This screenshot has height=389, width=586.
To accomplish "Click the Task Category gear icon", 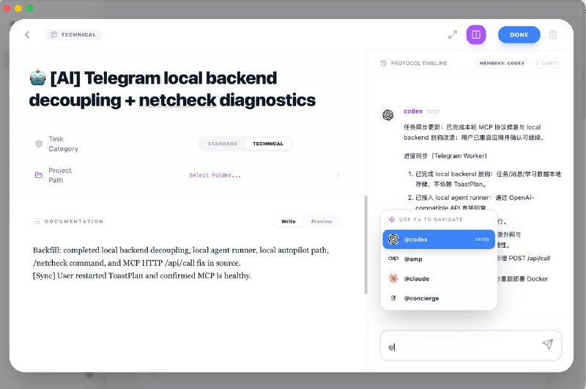I will pos(39,144).
